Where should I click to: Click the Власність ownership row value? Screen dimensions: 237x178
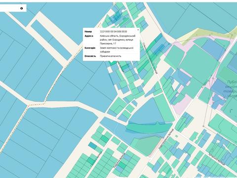111,56
